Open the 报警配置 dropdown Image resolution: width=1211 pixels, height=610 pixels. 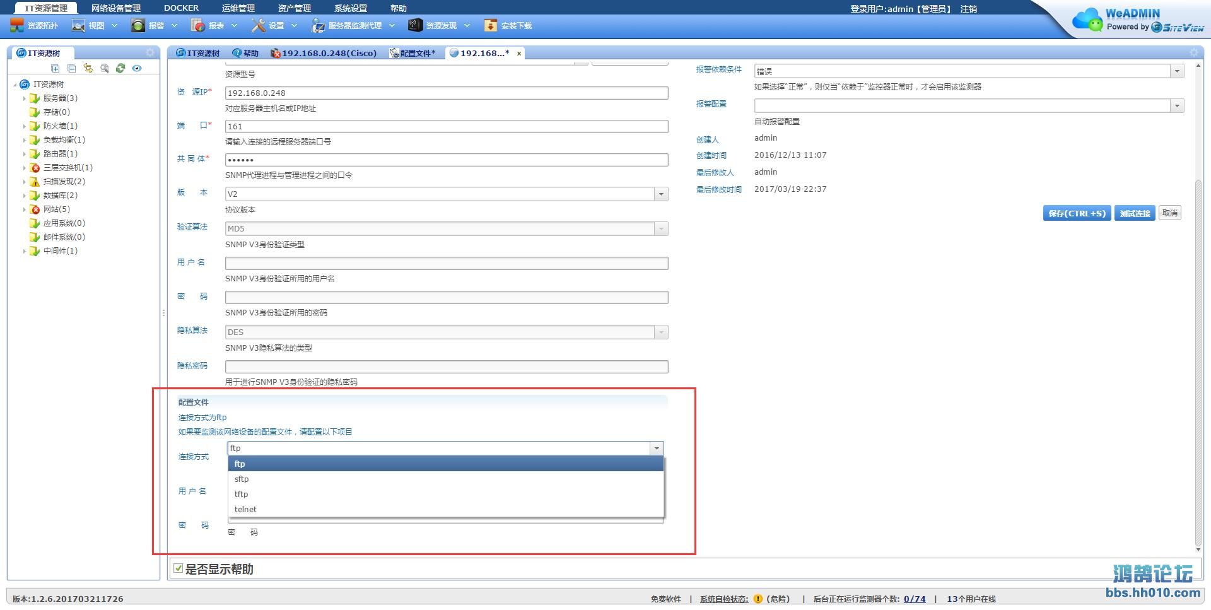click(x=1177, y=106)
